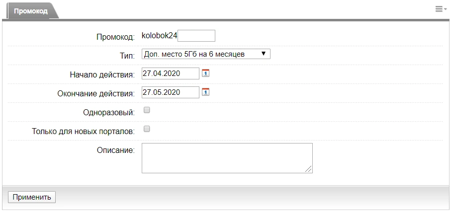
Task: Click the resize grip of the Описание textarea
Action: point(309,169)
